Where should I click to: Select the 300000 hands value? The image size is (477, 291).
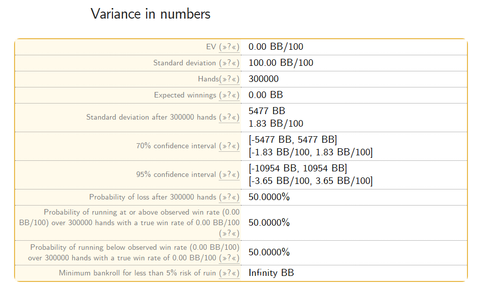click(x=264, y=79)
